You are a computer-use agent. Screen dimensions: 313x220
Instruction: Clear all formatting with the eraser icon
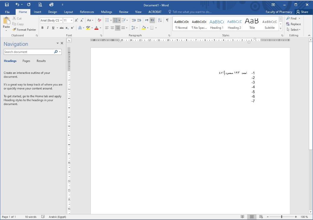[x=99, y=20]
